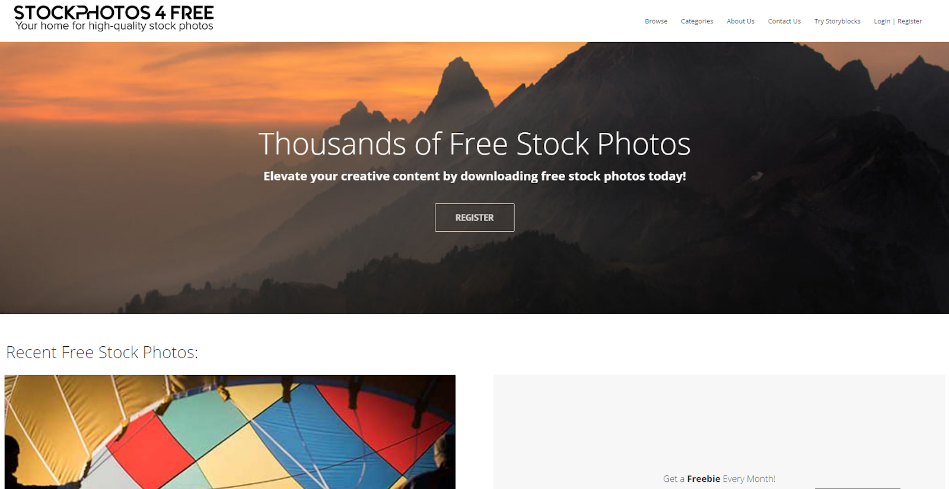This screenshot has width=949, height=489.
Task: Click the empty gray freebie panel area
Action: point(719,421)
